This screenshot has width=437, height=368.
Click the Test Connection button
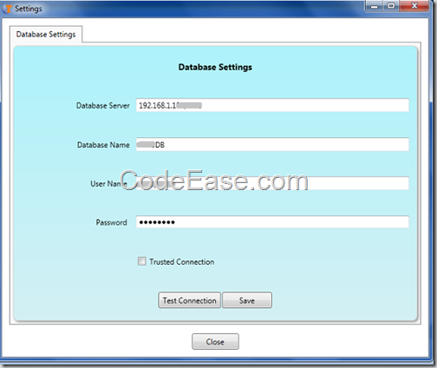[x=189, y=300]
